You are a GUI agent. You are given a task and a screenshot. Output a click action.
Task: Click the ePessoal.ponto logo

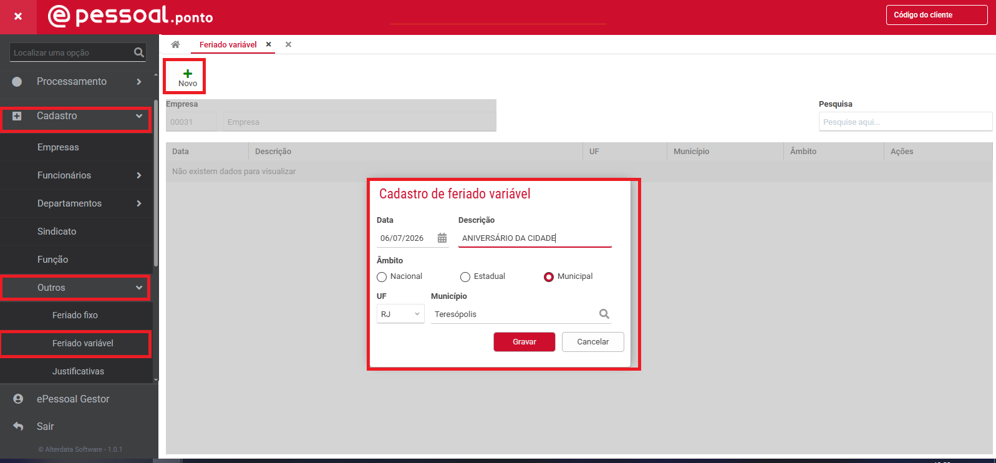pos(130,16)
